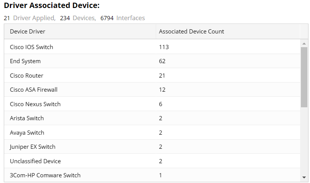
Task: Choose the Cisco ASA Firewall row
Action: click(x=34, y=90)
